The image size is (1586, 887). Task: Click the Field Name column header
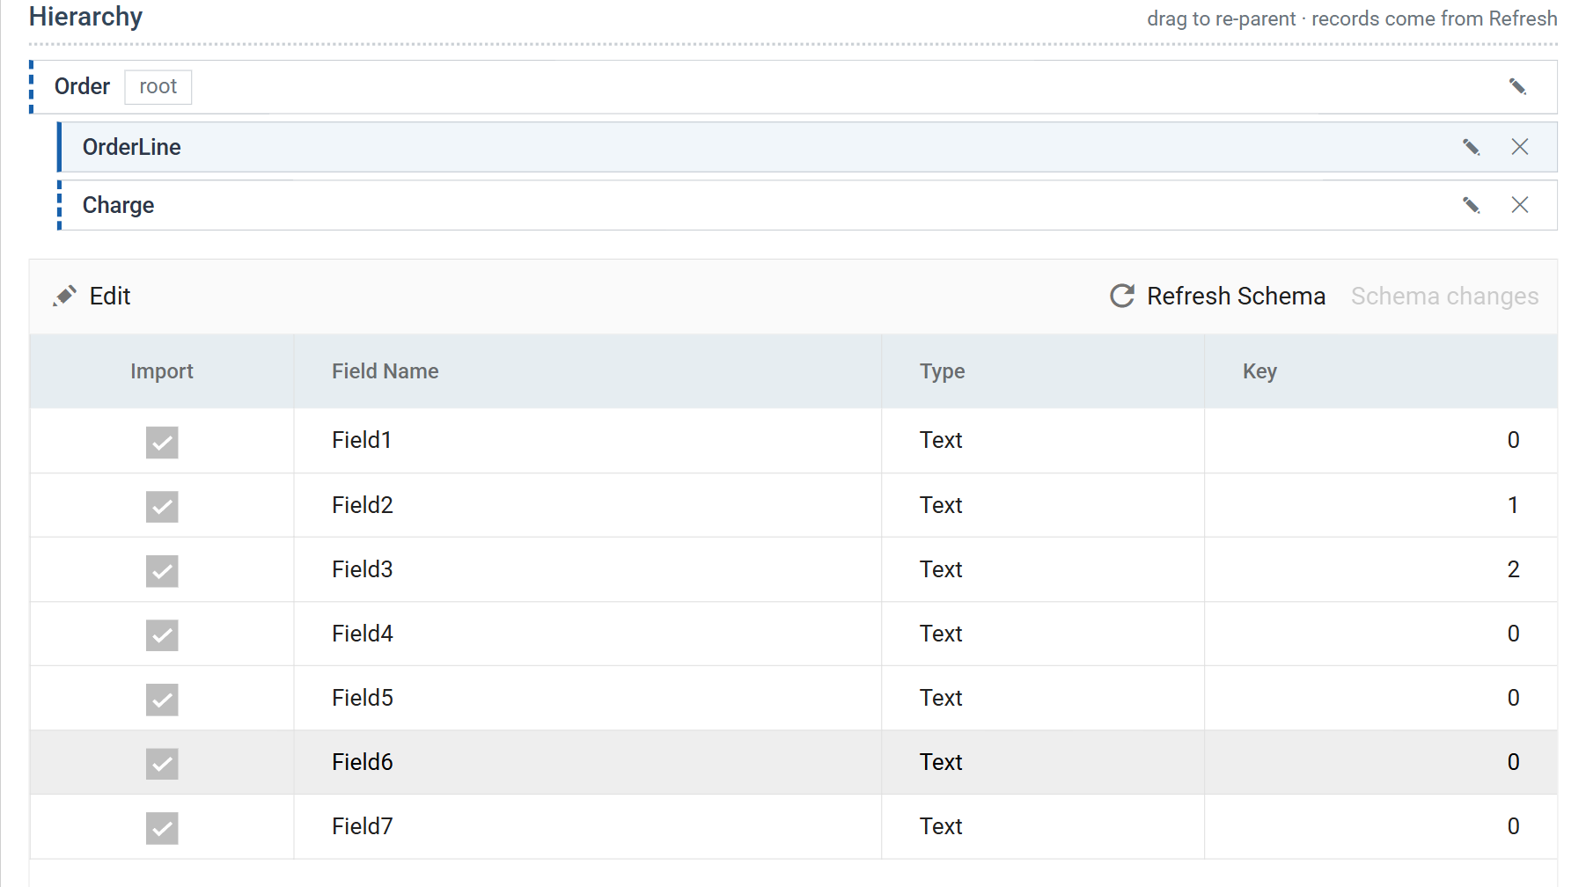point(385,371)
